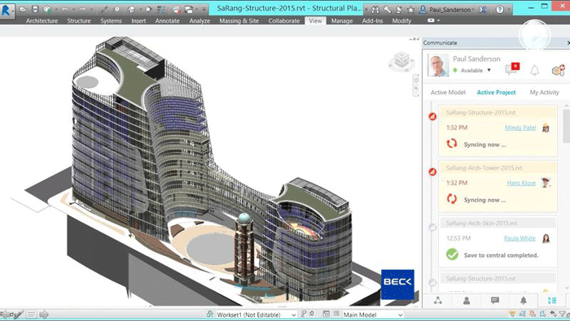Click the Thin Lines icon in Quick Access toolbar
This screenshot has width=570, height=321.
coord(161,10)
